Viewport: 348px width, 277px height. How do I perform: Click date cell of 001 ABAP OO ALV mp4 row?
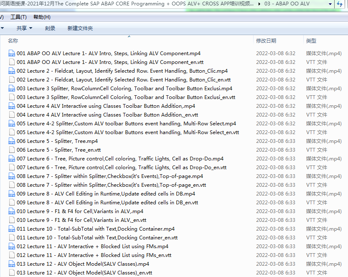[x=276, y=53]
